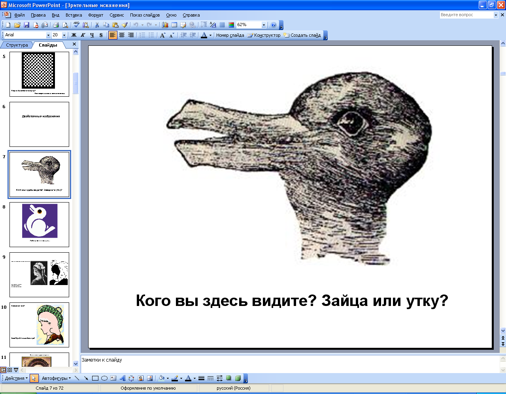This screenshot has height=394, width=506.
Task: Show the grid on the slide
Action: (x=222, y=25)
